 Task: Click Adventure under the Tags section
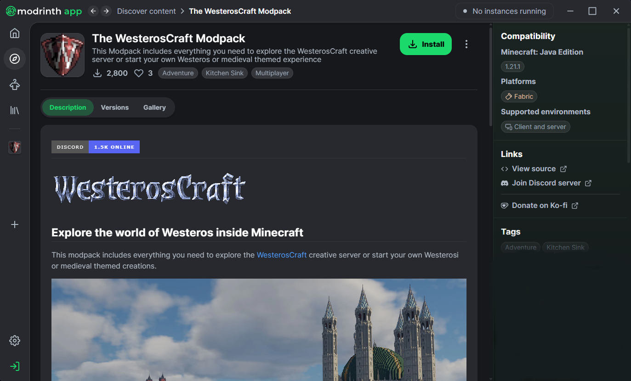(521, 247)
